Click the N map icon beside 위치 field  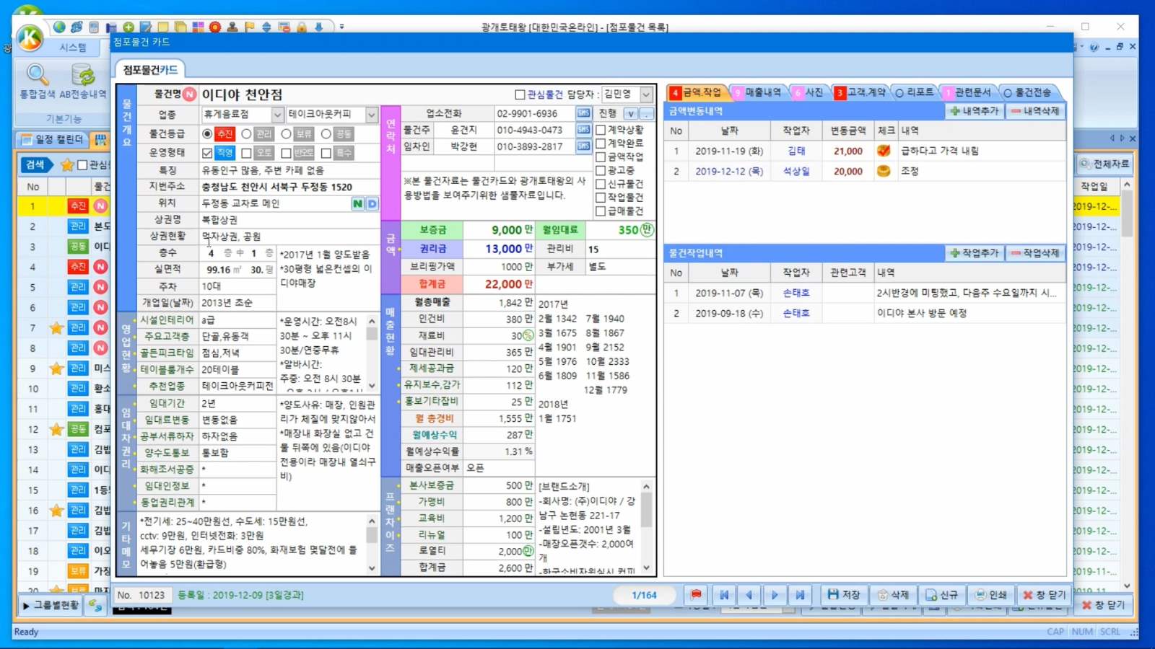(x=357, y=204)
